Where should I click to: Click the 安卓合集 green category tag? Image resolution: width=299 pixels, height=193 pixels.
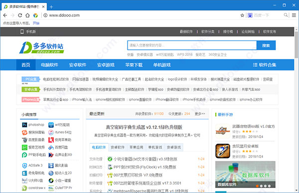[30, 89]
